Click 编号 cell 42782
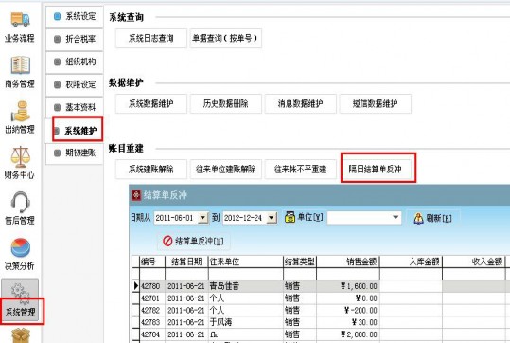The image size is (510, 343). coord(152,310)
